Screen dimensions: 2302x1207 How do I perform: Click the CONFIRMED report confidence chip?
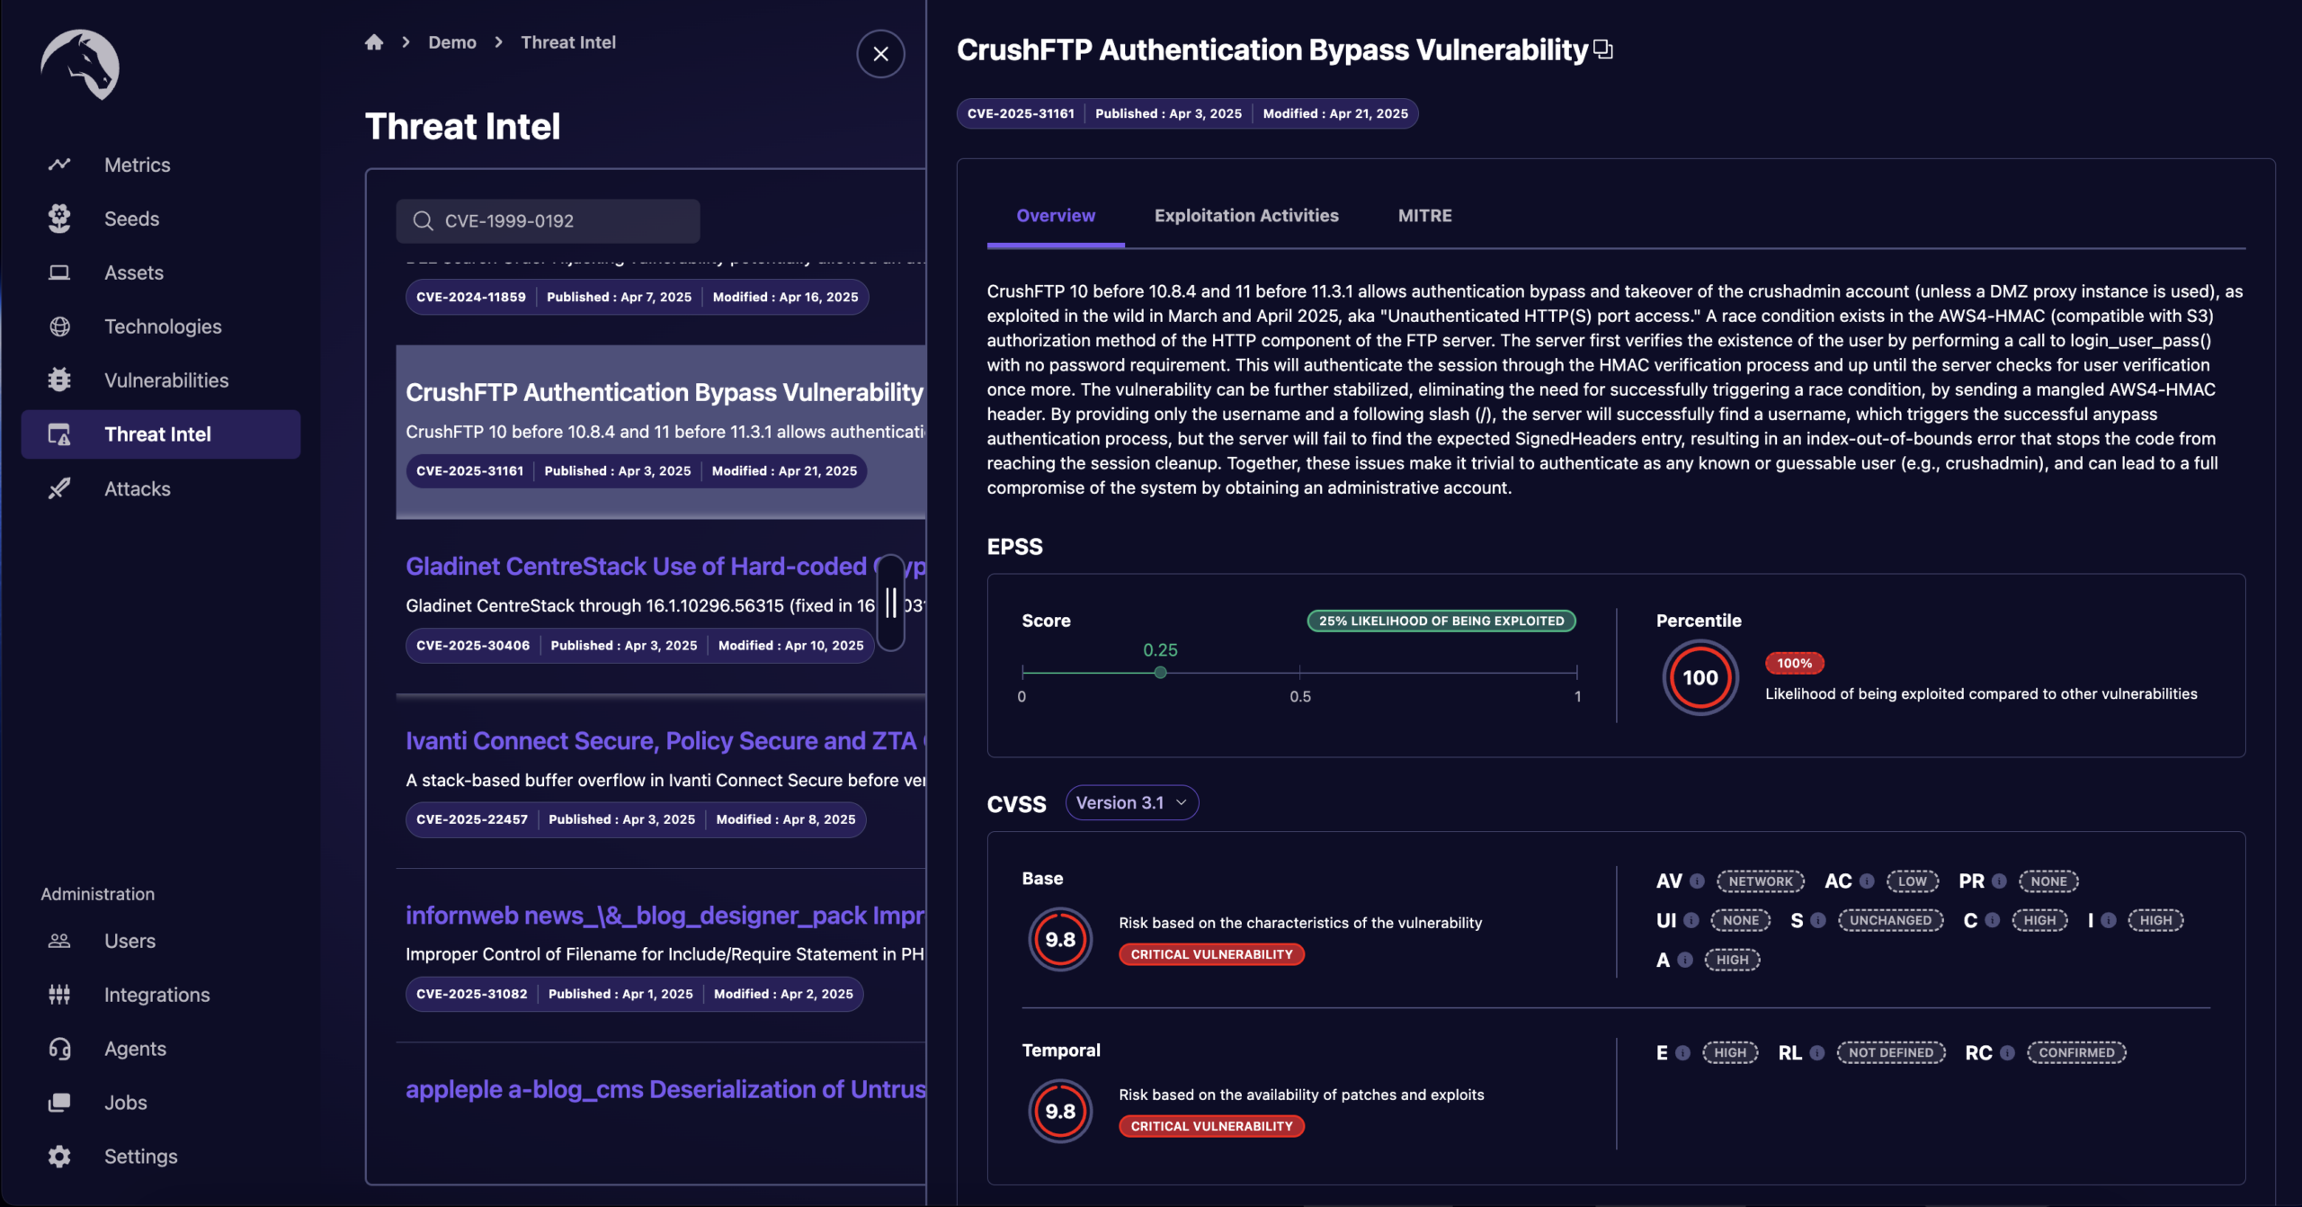[2076, 1053]
